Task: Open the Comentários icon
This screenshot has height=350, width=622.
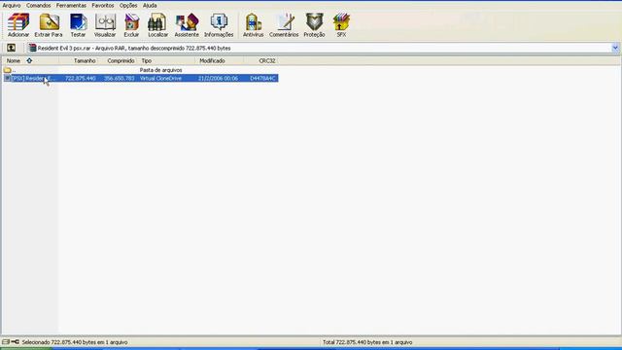Action: 284,25
